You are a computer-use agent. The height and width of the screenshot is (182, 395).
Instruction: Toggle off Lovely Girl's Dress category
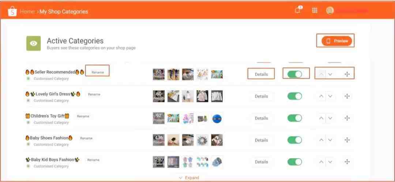(x=294, y=96)
